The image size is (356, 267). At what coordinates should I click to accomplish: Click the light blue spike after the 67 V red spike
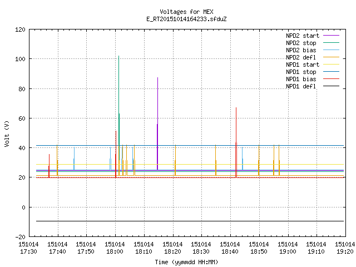(x=243, y=159)
